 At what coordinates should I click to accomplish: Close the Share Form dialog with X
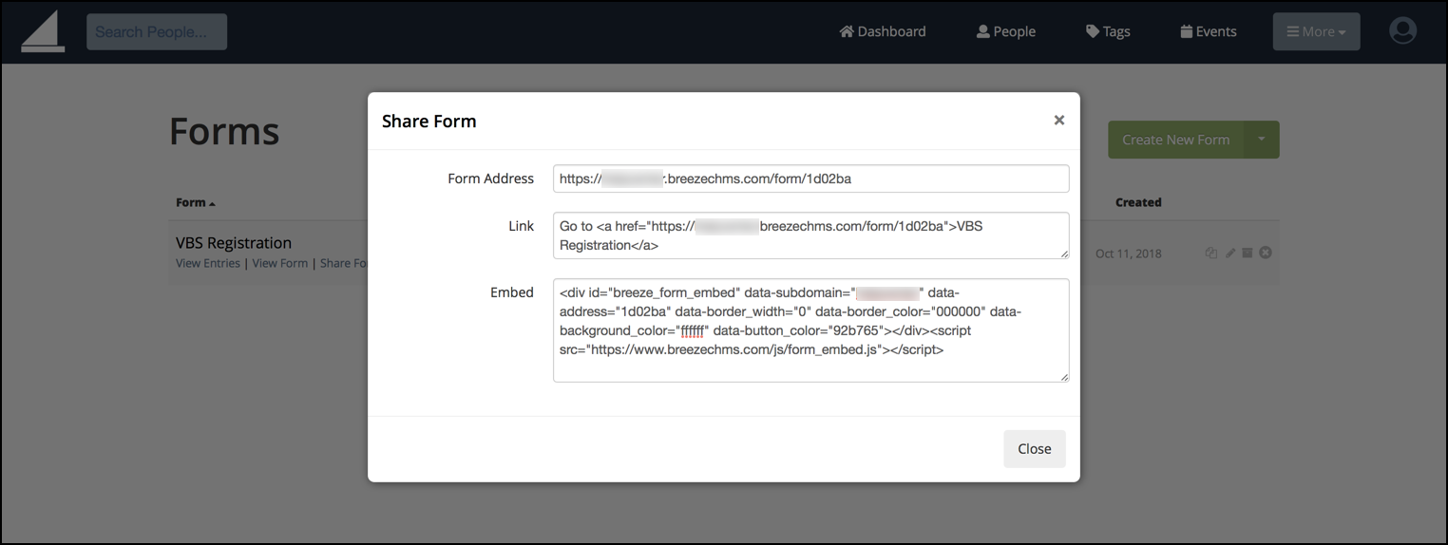(x=1059, y=120)
